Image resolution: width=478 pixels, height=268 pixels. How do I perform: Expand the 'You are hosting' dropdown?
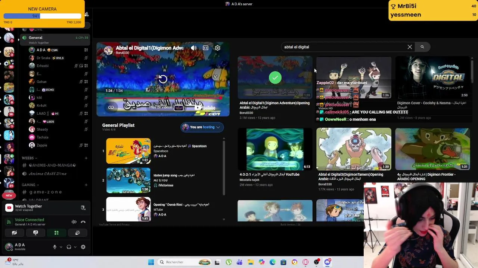[202, 127]
